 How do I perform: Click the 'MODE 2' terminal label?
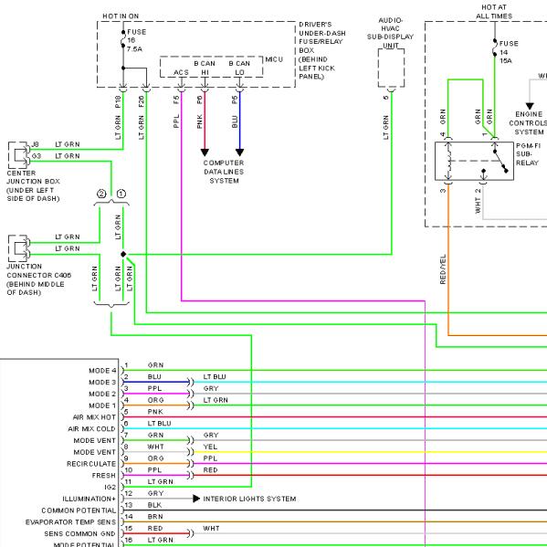pyautogui.click(x=102, y=394)
